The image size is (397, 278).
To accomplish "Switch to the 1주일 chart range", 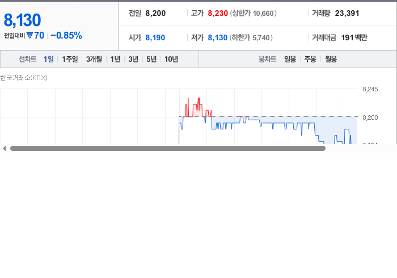I will [x=70, y=59].
